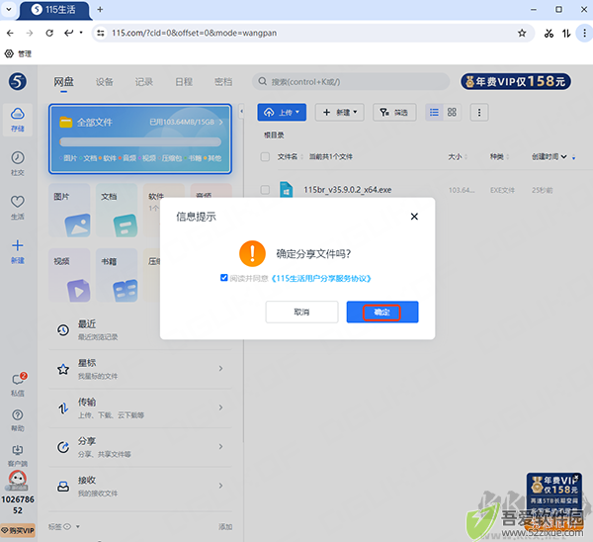Open the 视频 category card

click(69, 275)
